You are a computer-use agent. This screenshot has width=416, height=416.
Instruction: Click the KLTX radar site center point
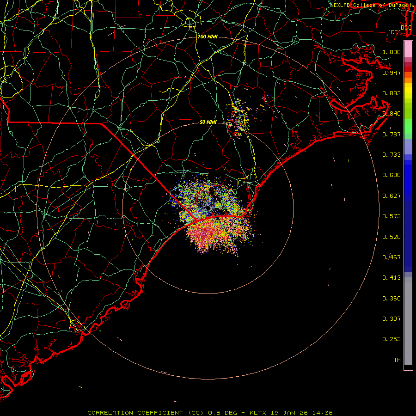[208, 208]
